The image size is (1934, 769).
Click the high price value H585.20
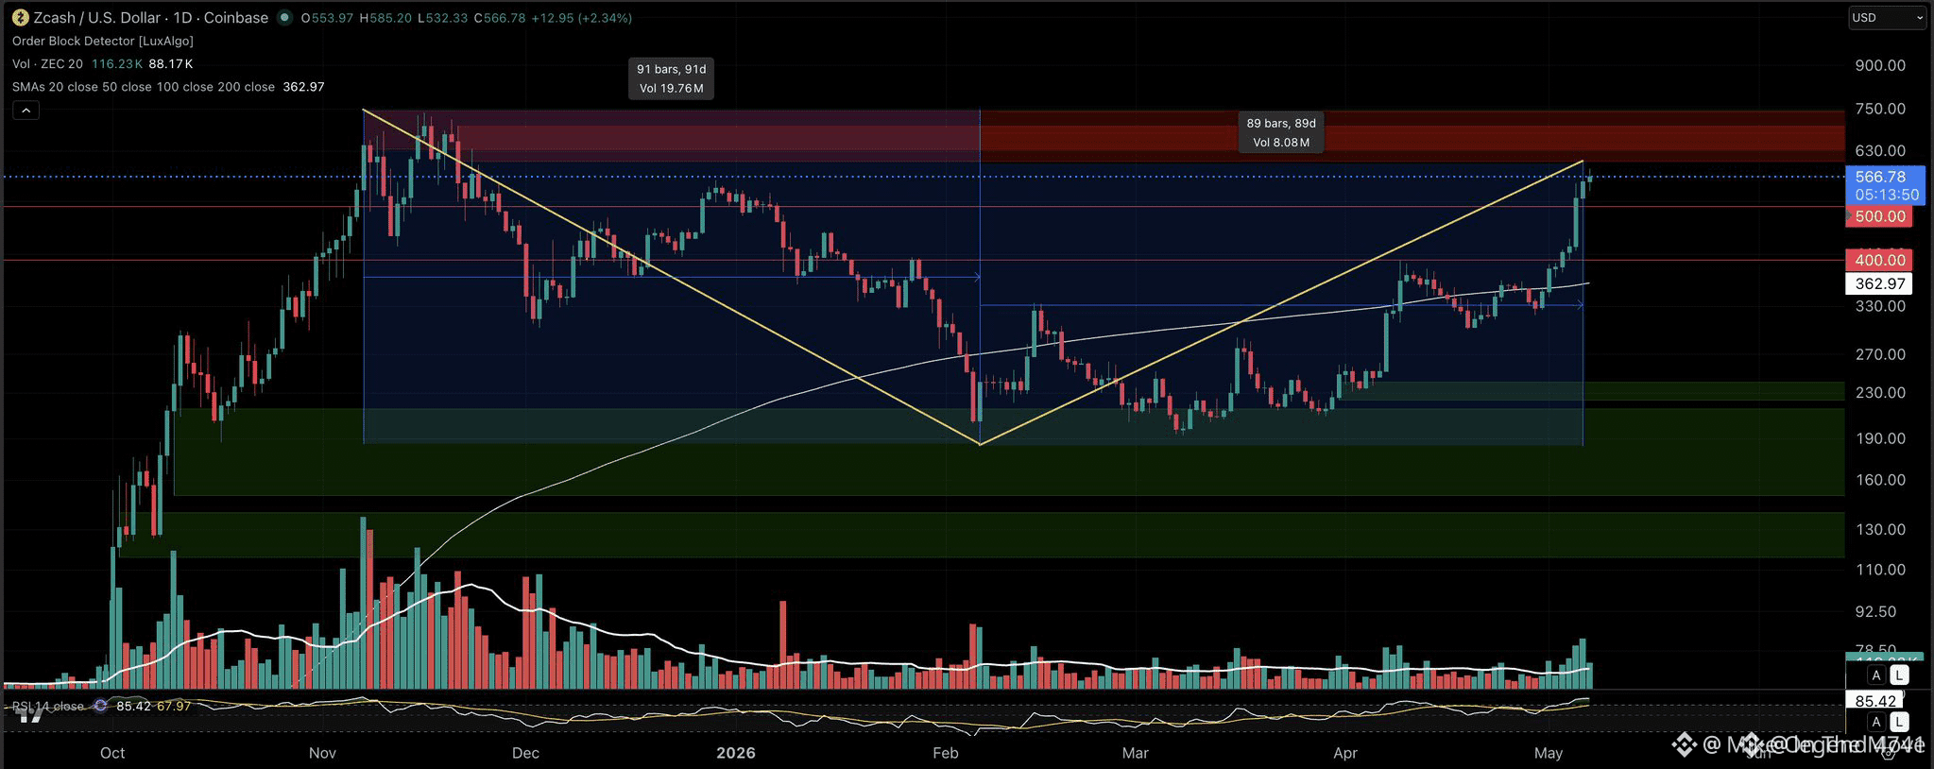[x=385, y=18]
